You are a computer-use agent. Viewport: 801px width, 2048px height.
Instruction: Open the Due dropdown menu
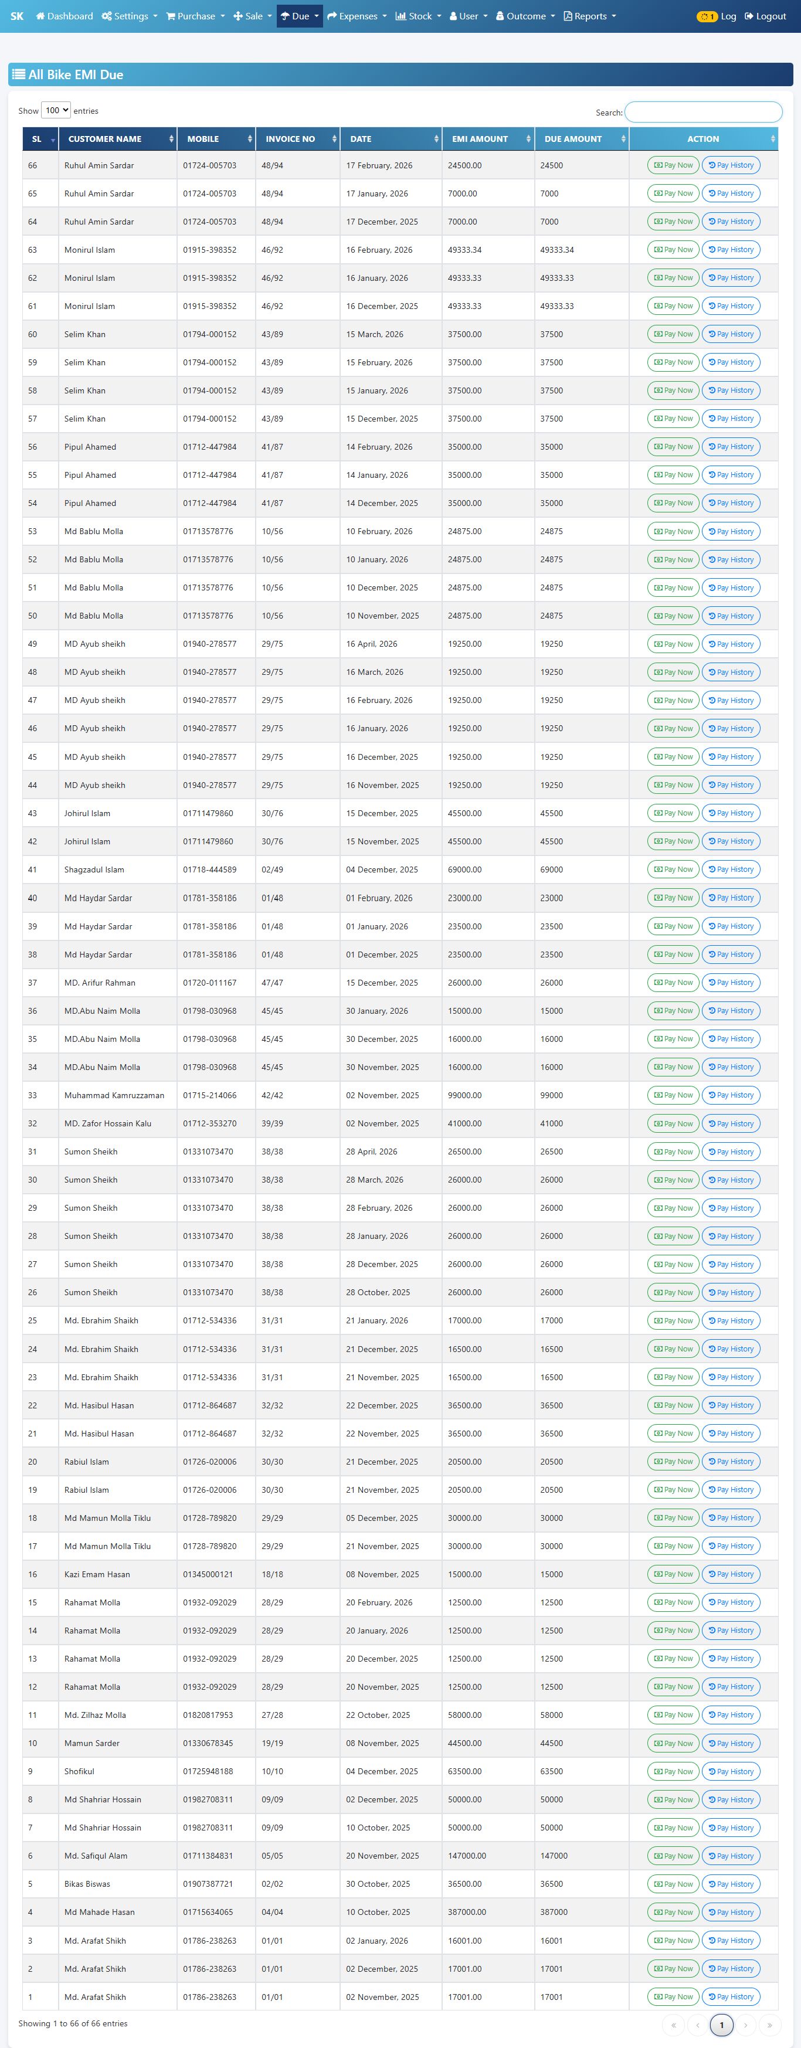point(300,16)
